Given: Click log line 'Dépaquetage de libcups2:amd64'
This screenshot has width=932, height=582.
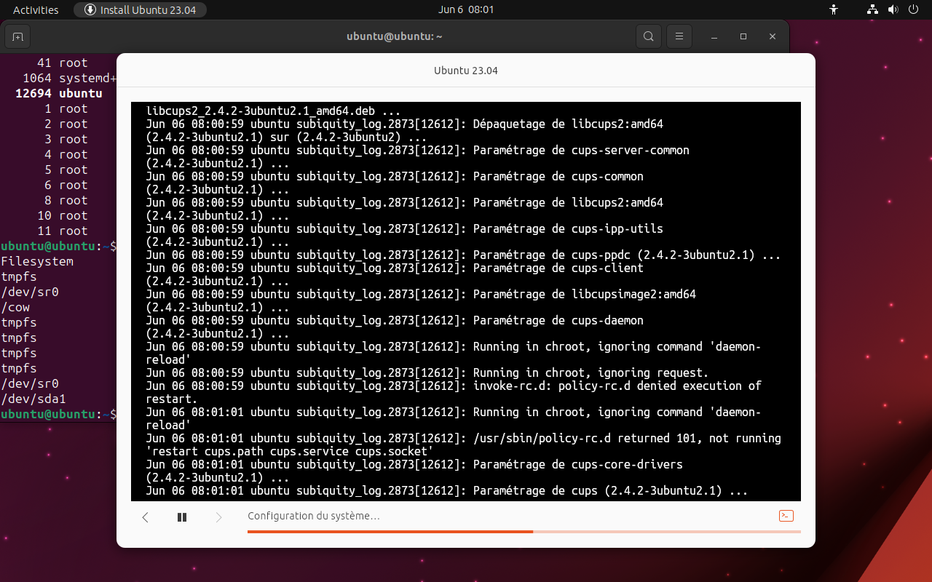Looking at the screenshot, I should click(568, 124).
